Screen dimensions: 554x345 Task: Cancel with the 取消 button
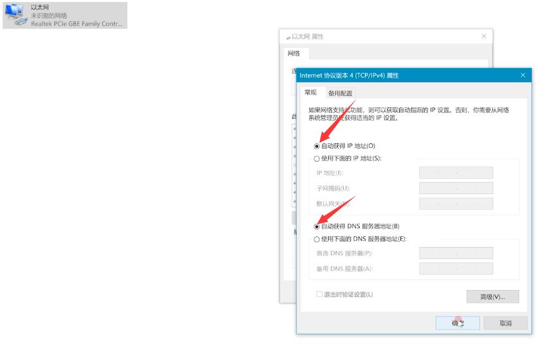505,323
